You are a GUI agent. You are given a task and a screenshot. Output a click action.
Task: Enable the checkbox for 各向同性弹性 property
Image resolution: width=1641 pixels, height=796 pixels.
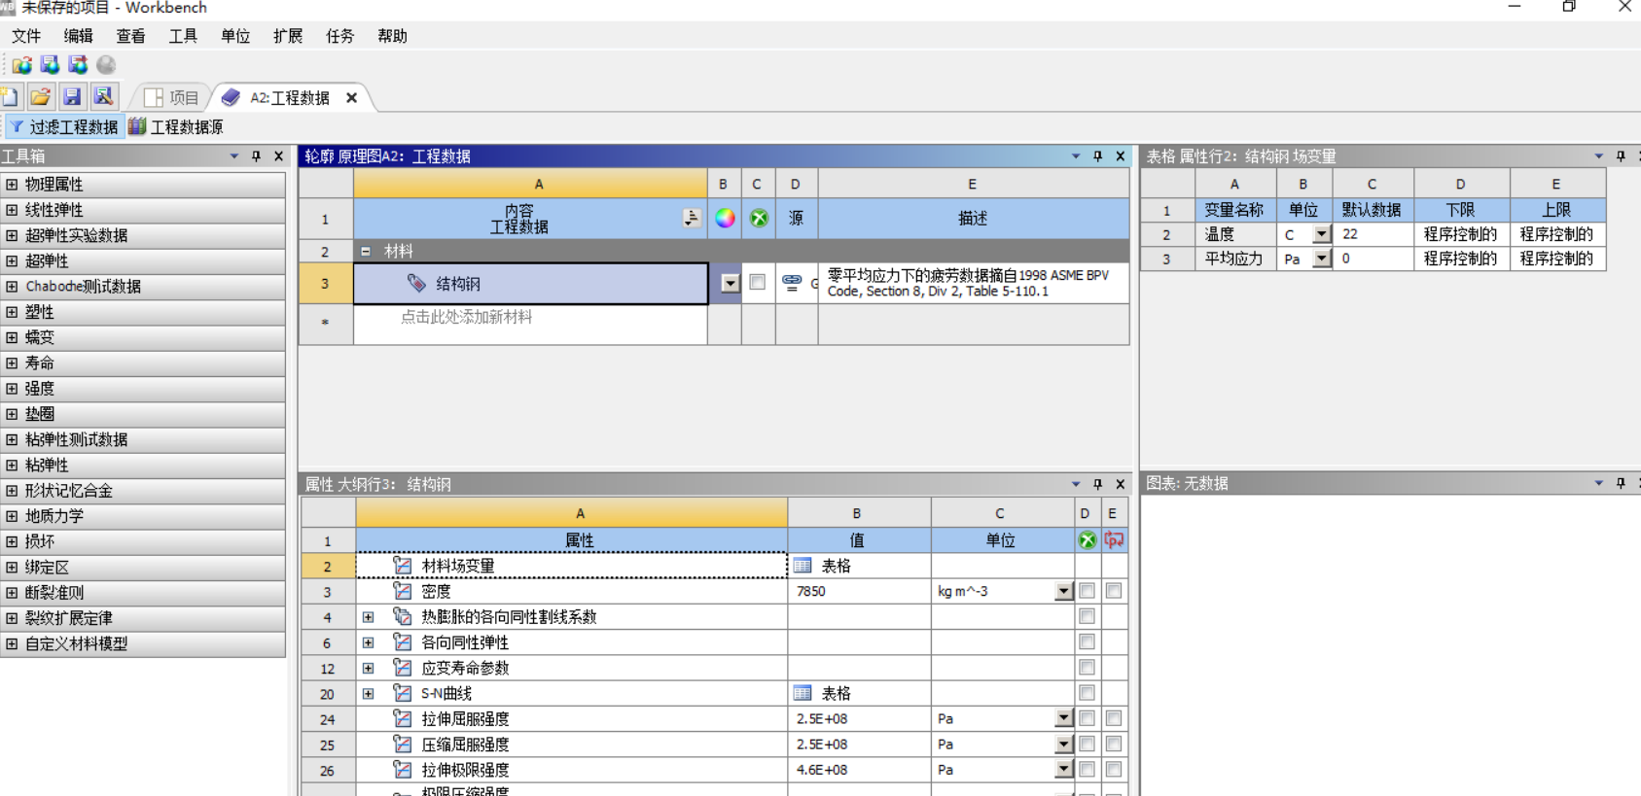click(x=1087, y=642)
